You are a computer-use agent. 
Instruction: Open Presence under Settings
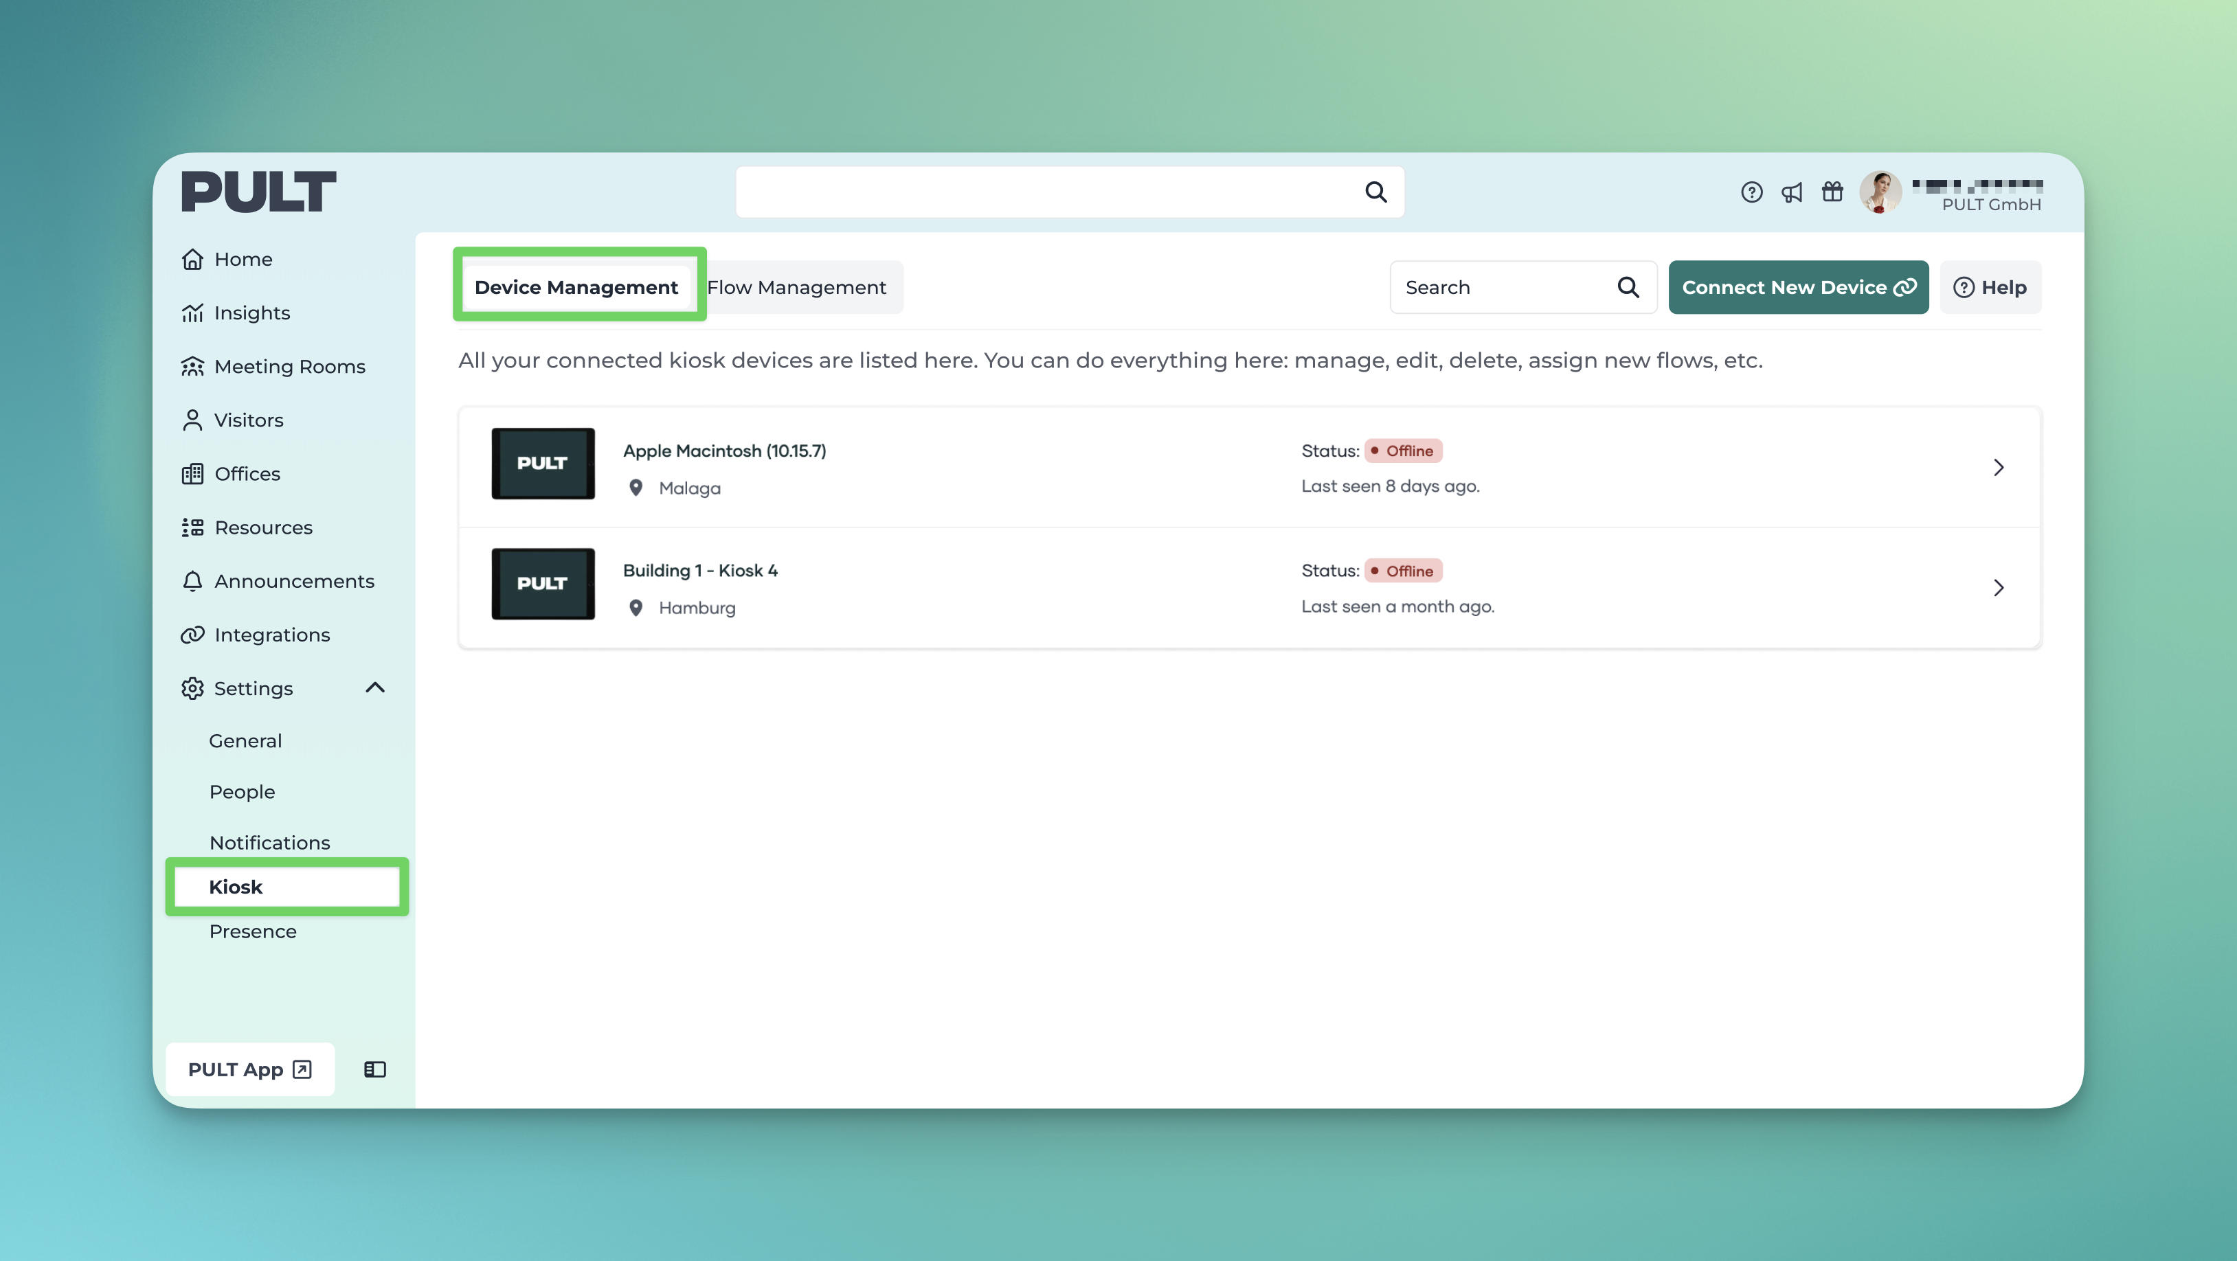coord(253,931)
